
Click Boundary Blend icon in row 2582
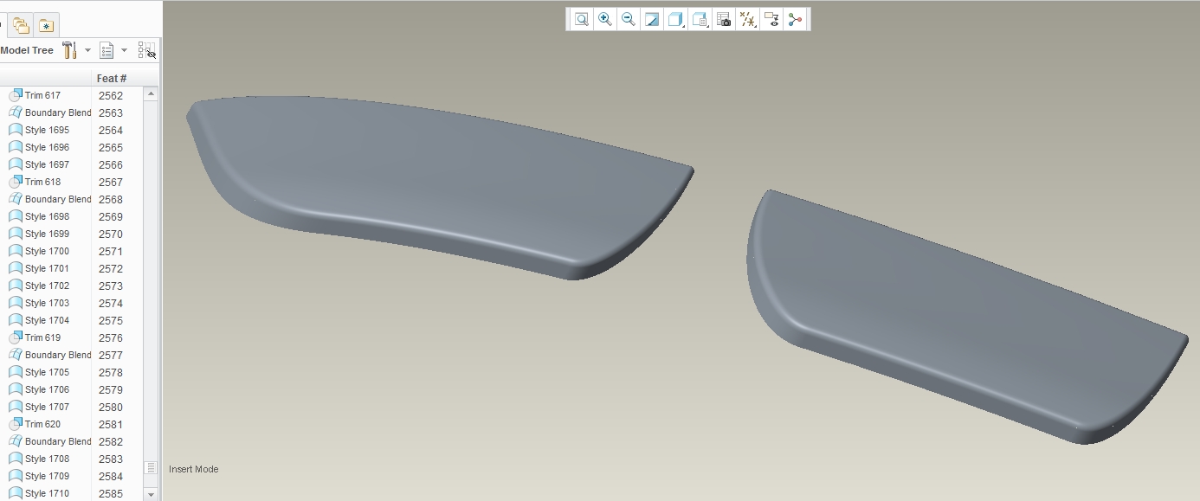point(15,441)
